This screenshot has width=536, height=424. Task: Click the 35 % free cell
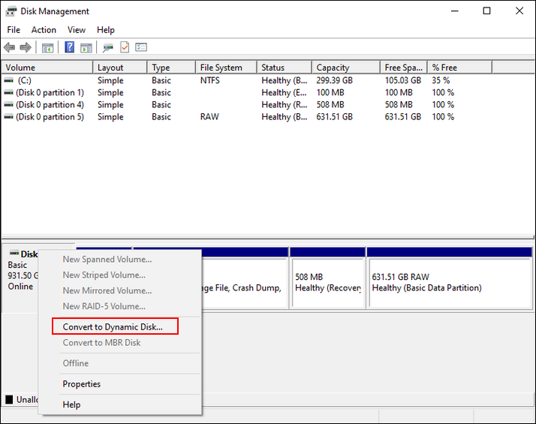click(x=441, y=80)
